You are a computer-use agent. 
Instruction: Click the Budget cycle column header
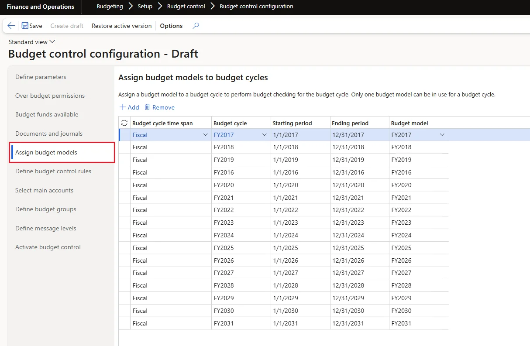click(x=230, y=123)
